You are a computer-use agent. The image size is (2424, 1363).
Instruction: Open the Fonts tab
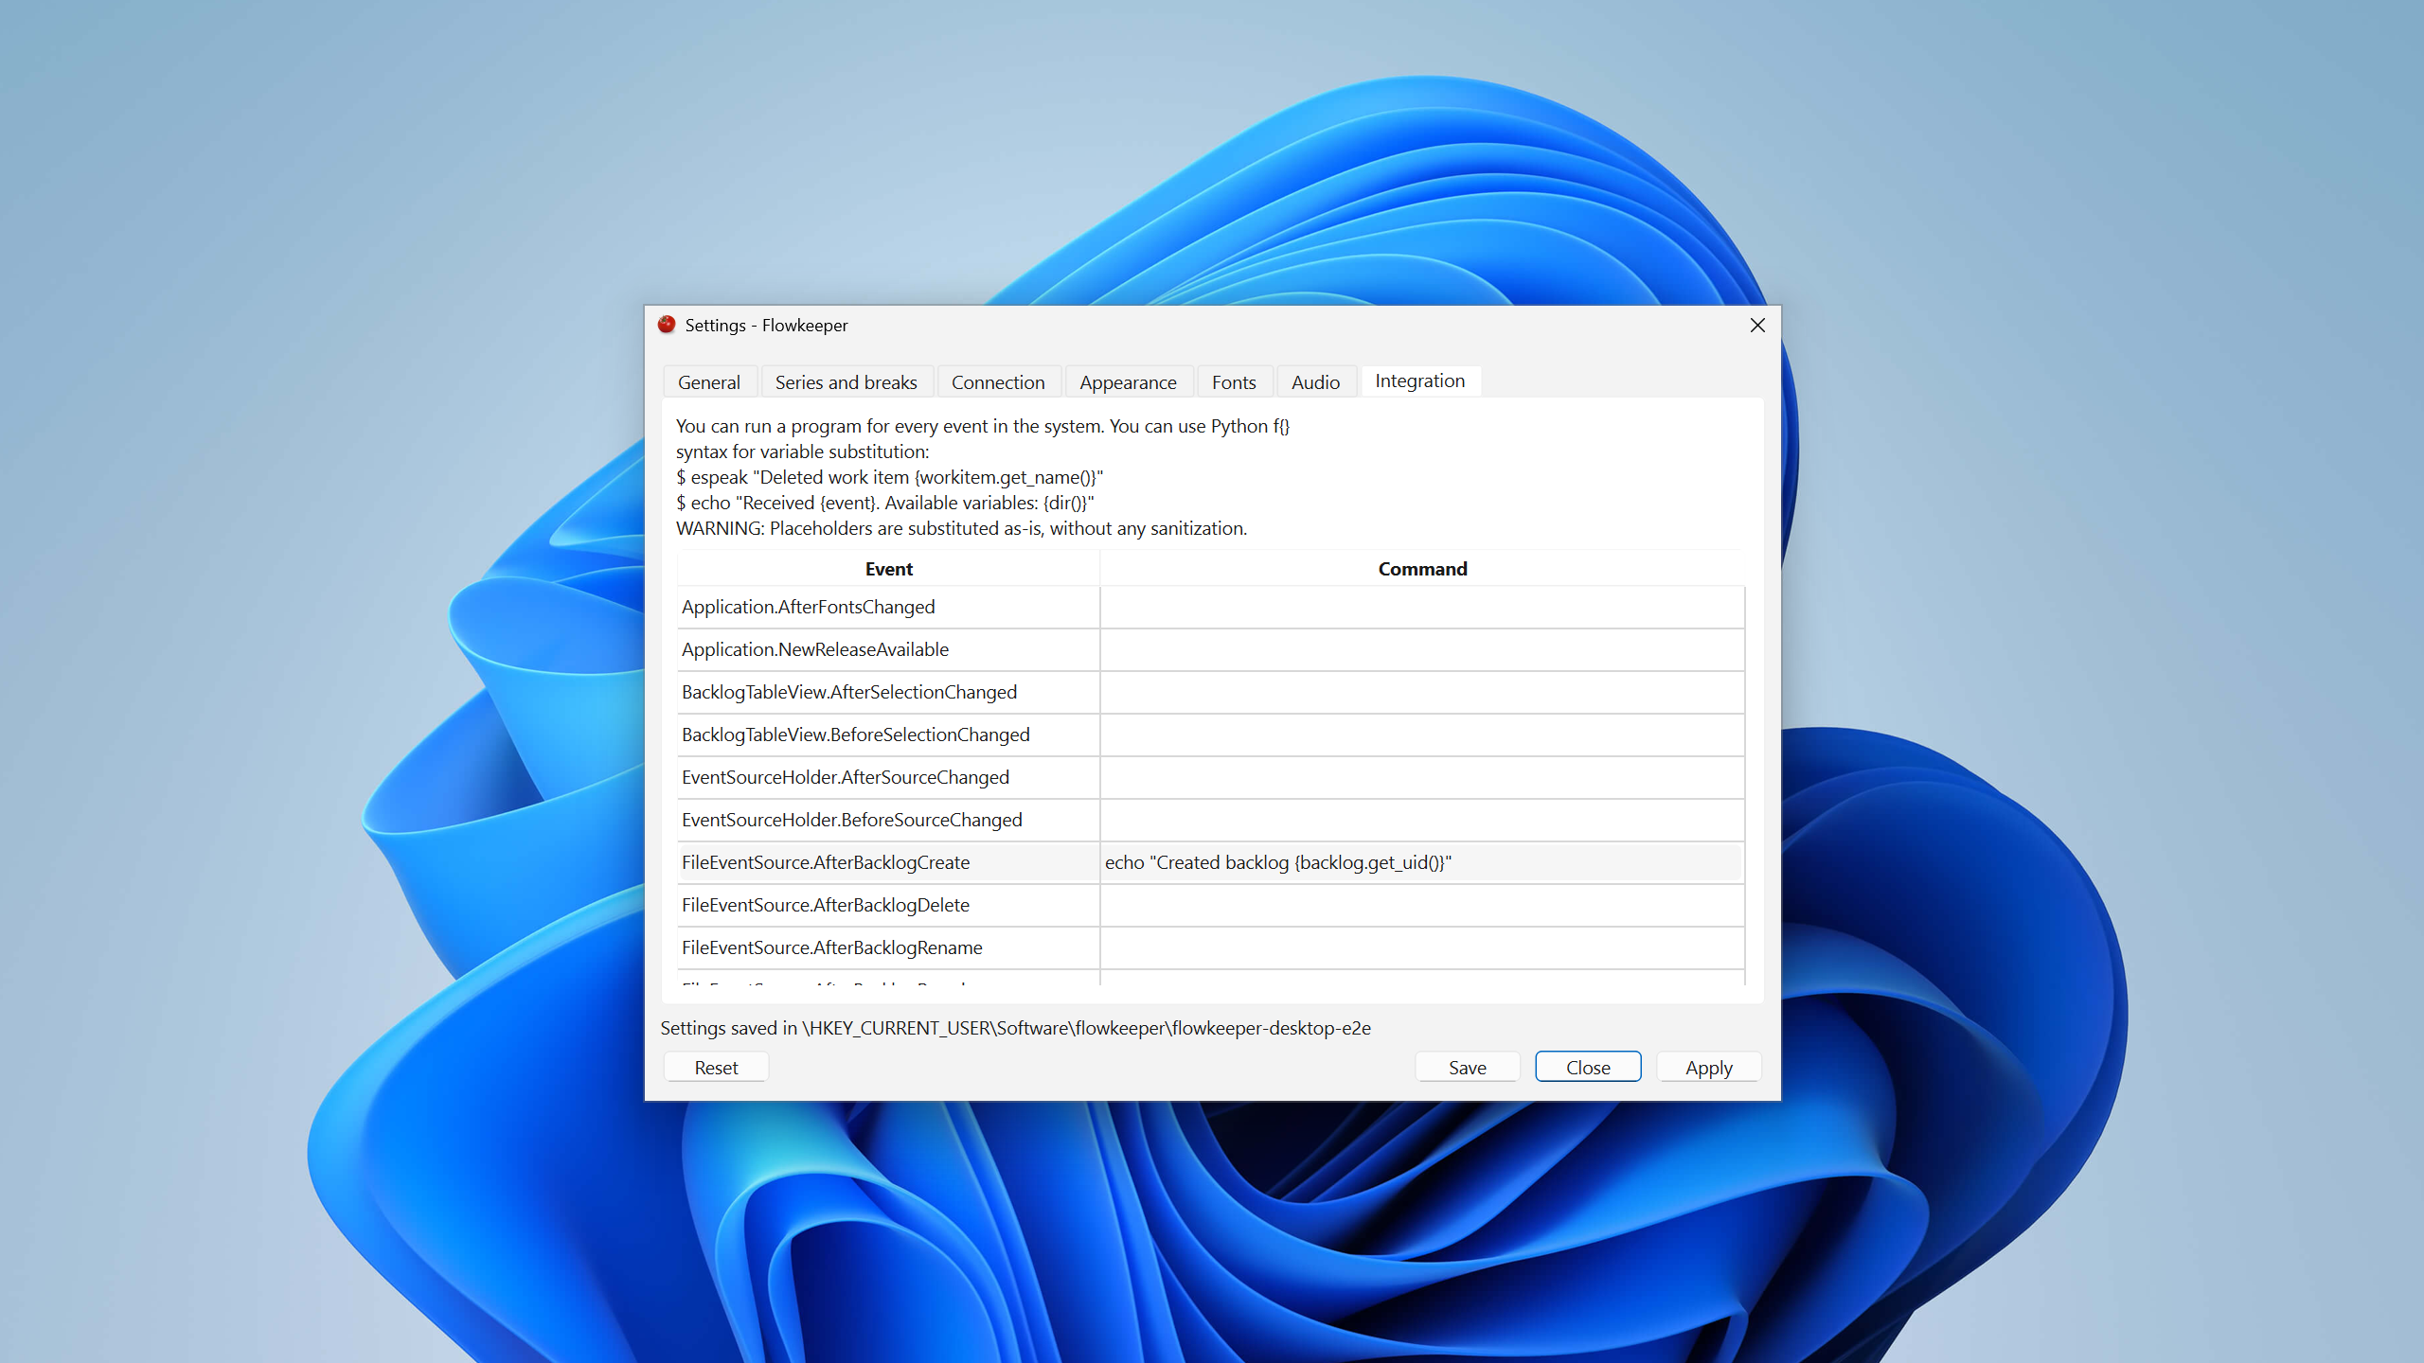[1234, 381]
